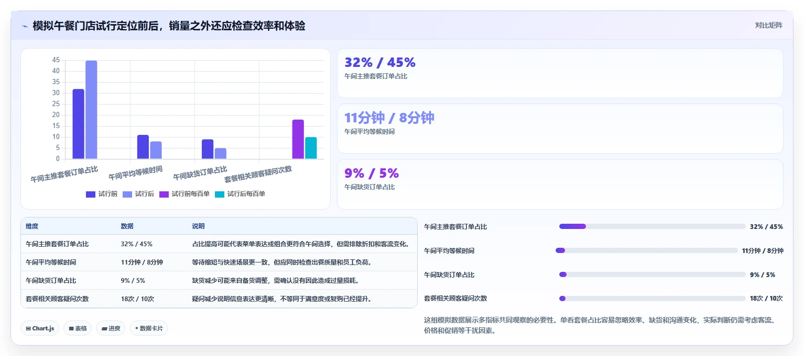Viewport: 804px width, 356px height.
Task: Click the 32% / 45% progress bar
Action: pos(653,226)
